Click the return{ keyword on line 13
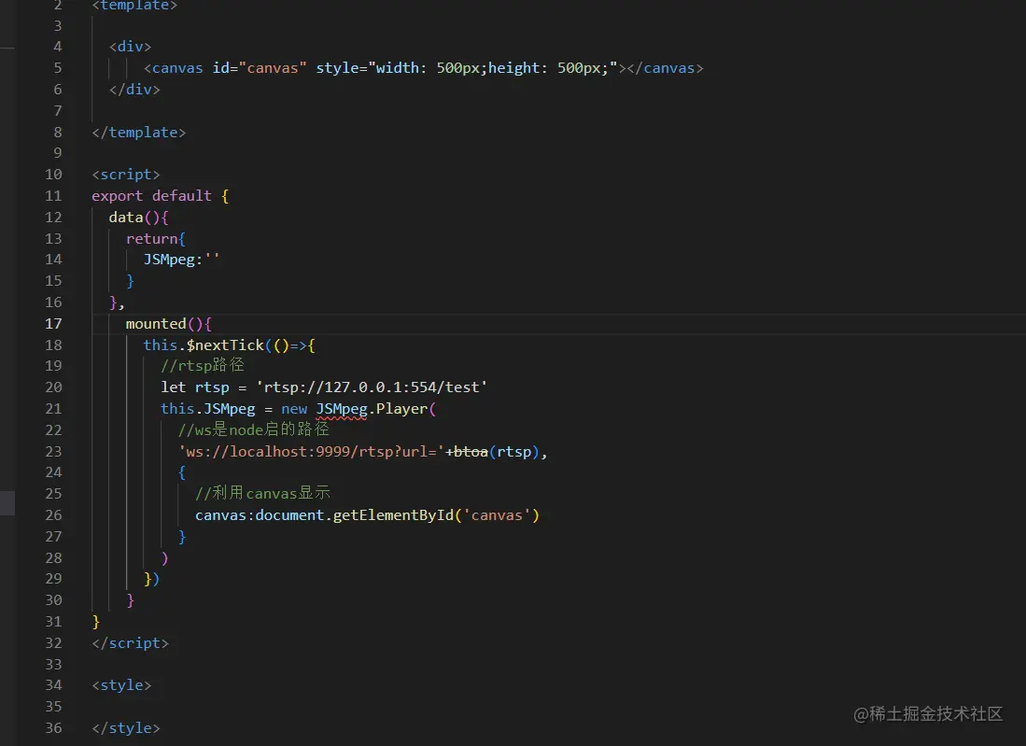Viewport: 1026px width, 746px height. pyautogui.click(x=156, y=239)
